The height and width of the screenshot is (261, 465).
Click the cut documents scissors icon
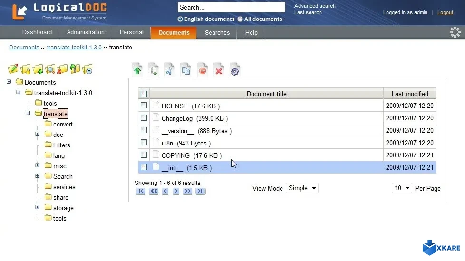point(170,70)
